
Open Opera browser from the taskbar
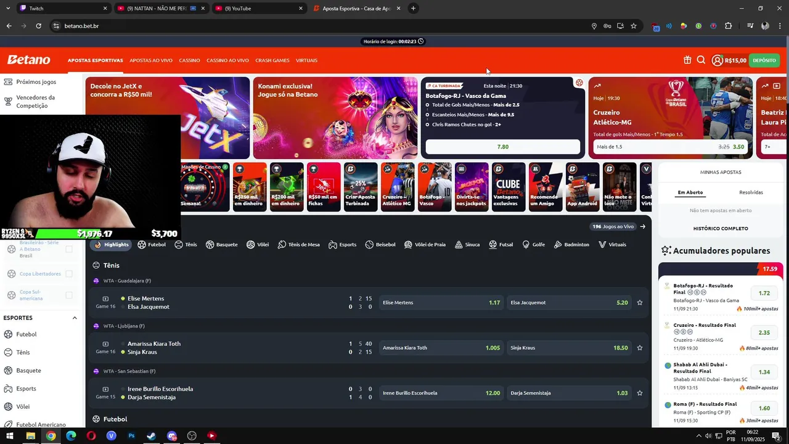pyautogui.click(x=91, y=436)
